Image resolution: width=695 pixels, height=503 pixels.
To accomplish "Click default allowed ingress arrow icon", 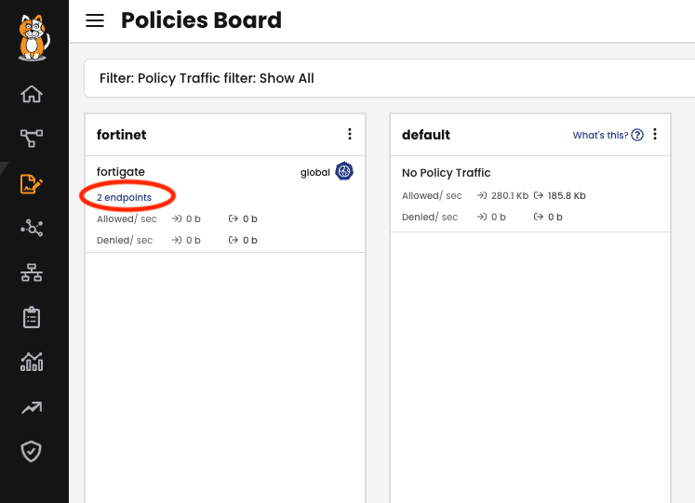I will pyautogui.click(x=482, y=195).
